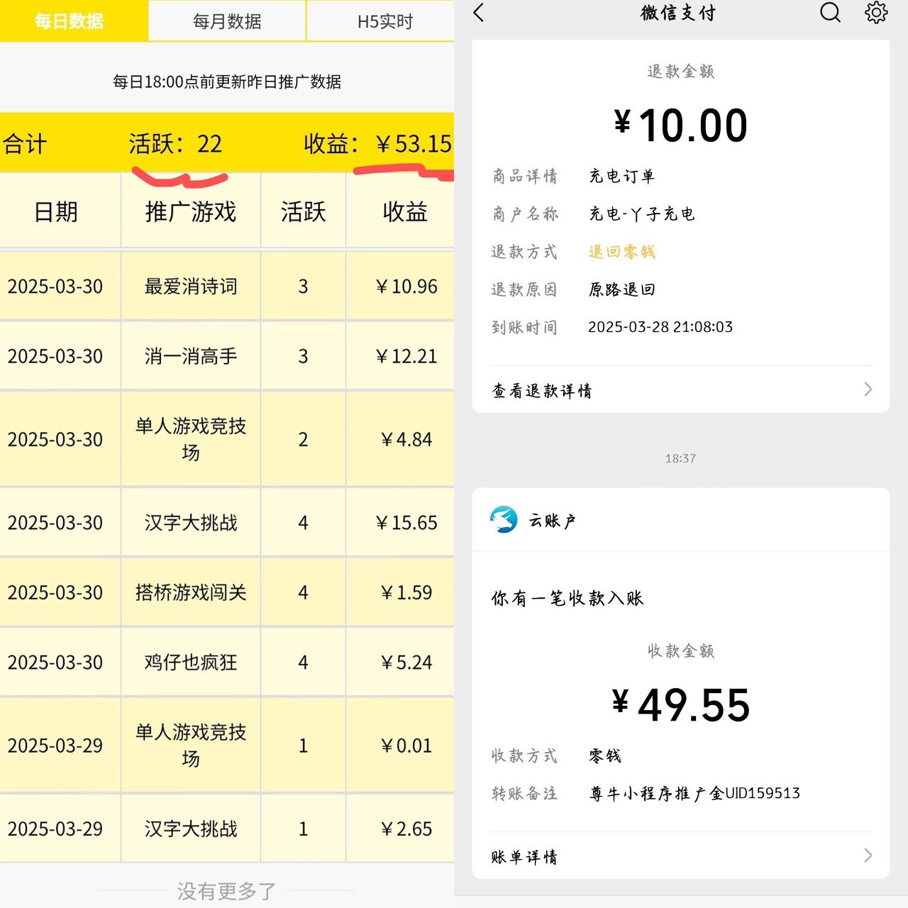Viewport: 908px width, 908px height.
Task: Expand 账单详情 chevron arrow
Action: pyautogui.click(x=868, y=856)
